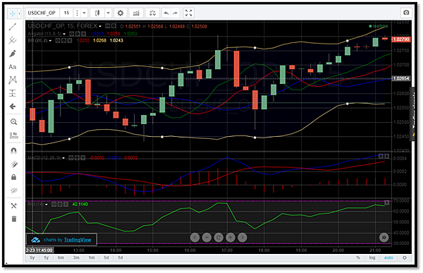The width and height of the screenshot is (423, 273).
Task: Click the USDCHF_OP symbol input field
Action: (x=42, y=13)
